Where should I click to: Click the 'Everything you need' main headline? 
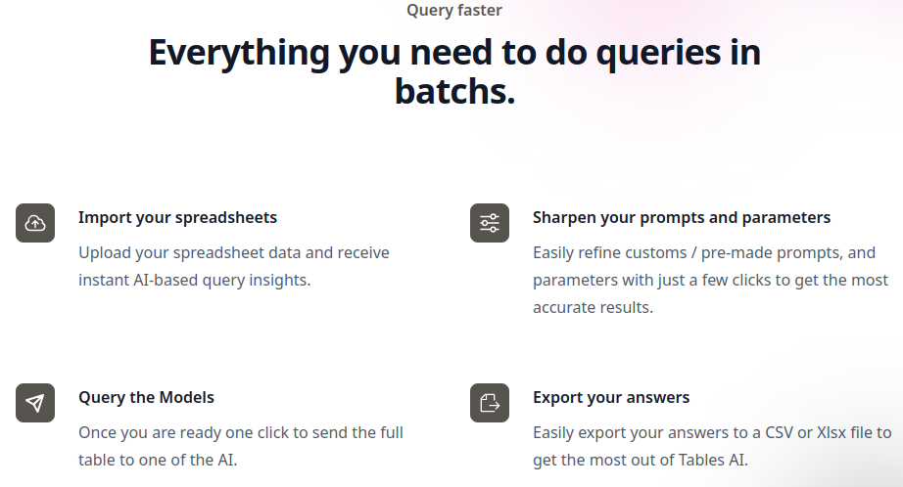(454, 71)
